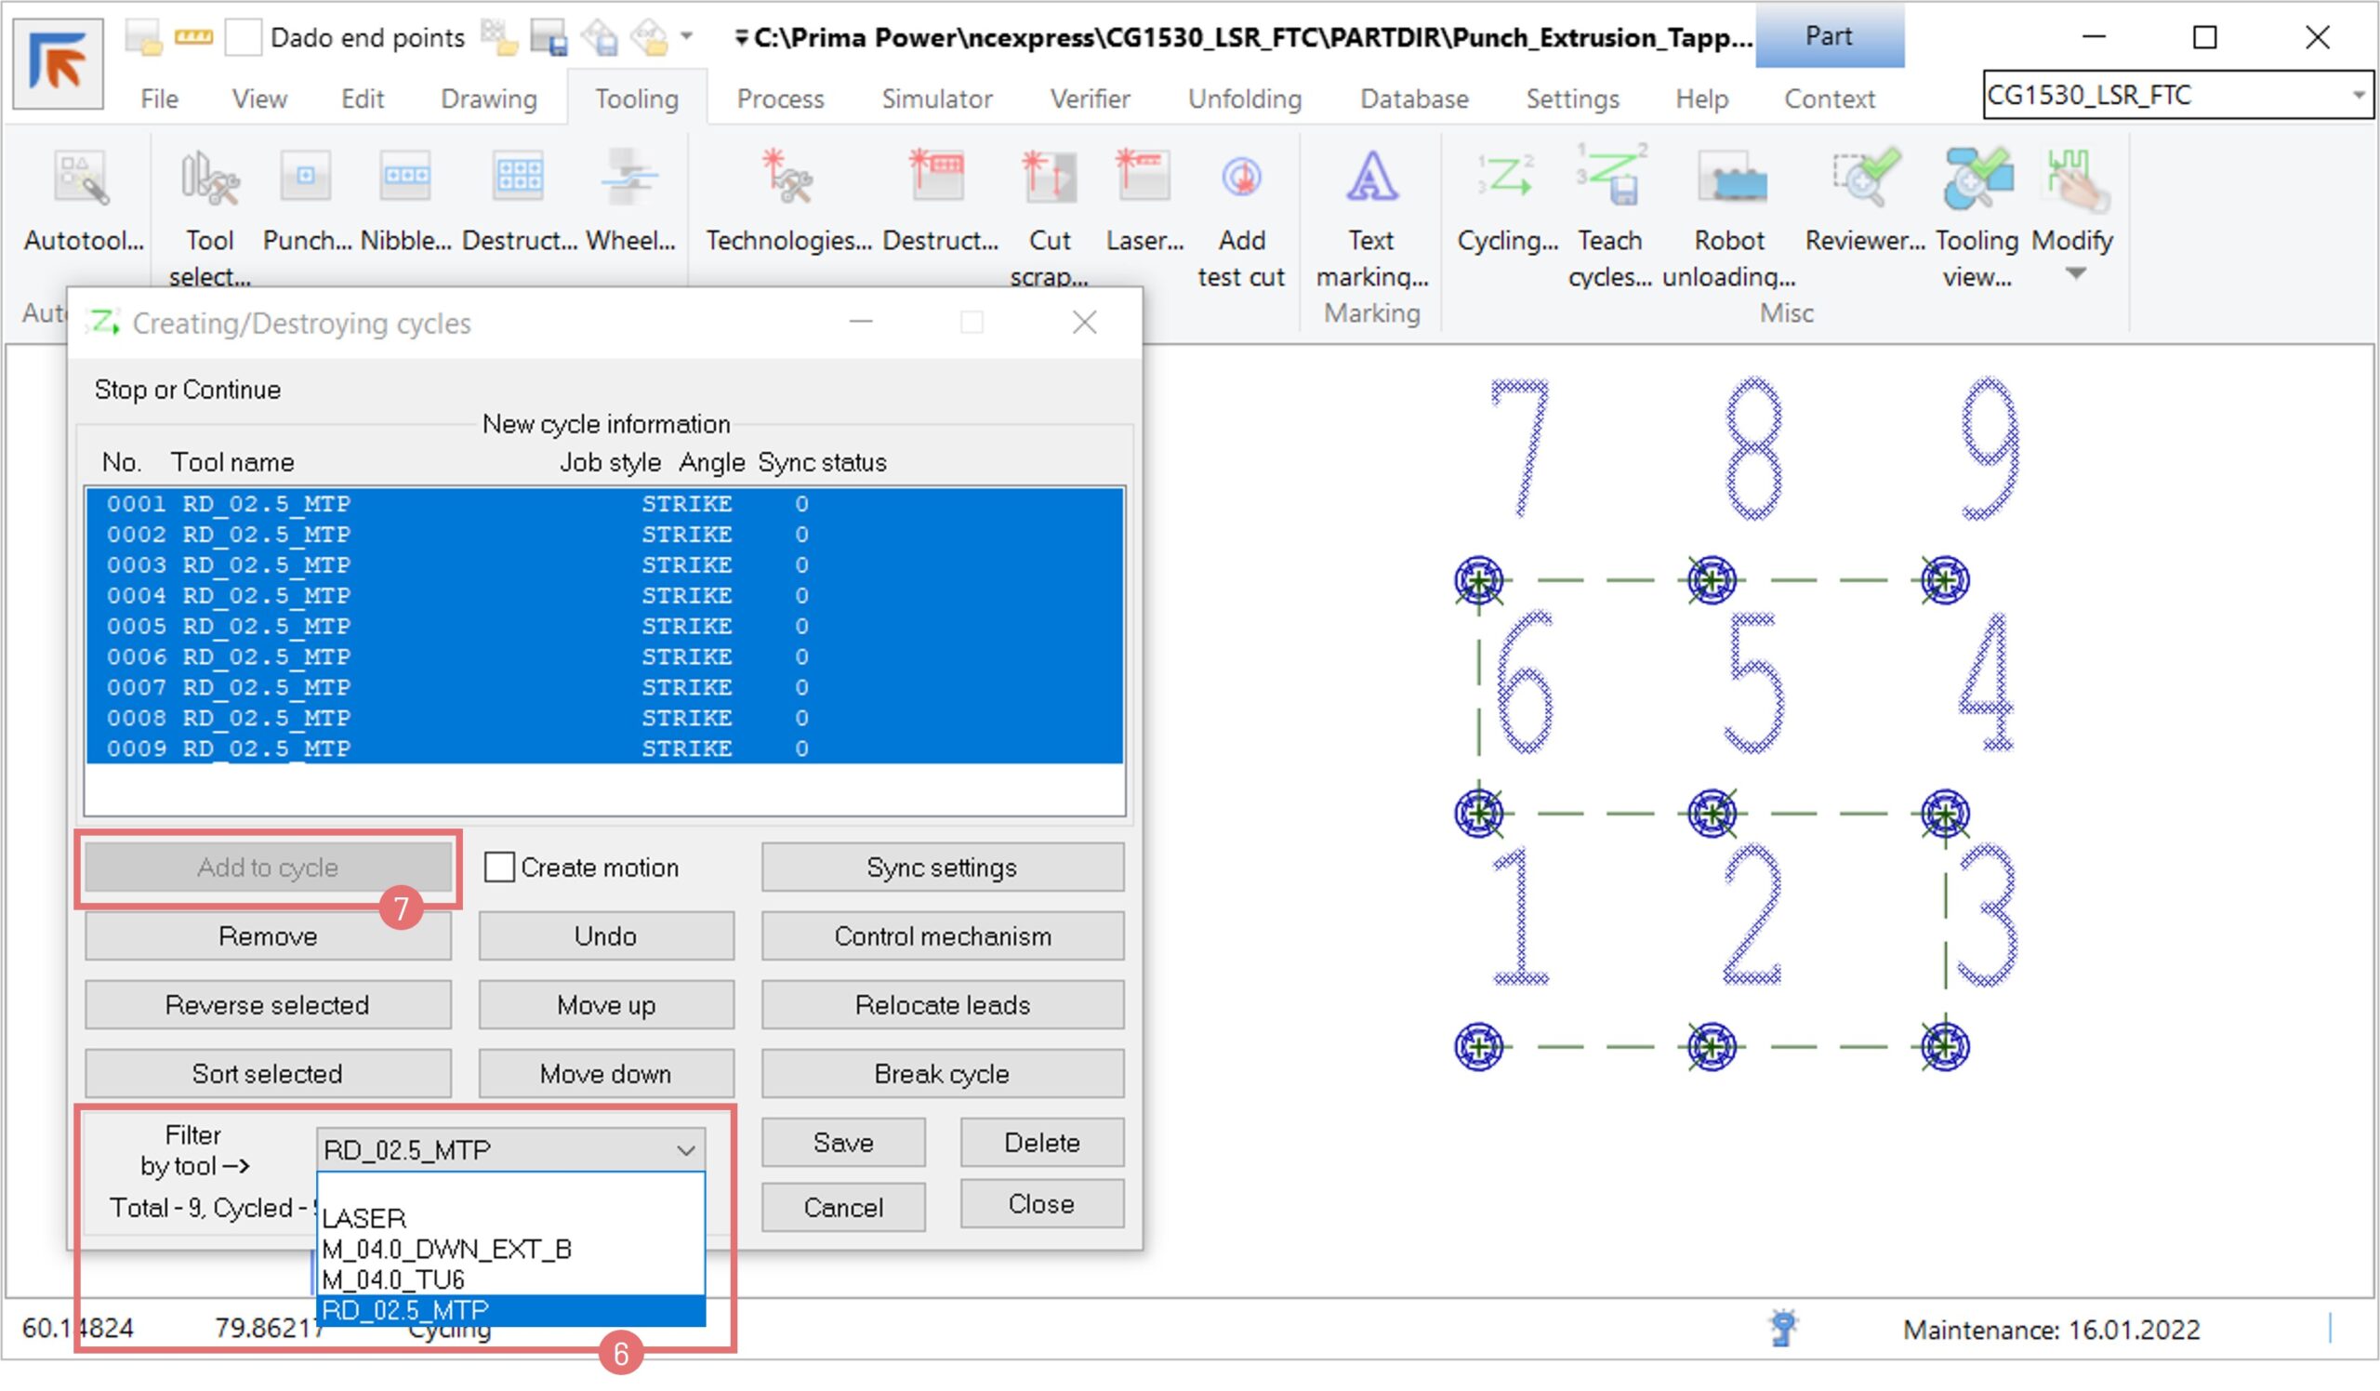
Task: Toggle checkbox beside Dado end points
Action: [243, 38]
